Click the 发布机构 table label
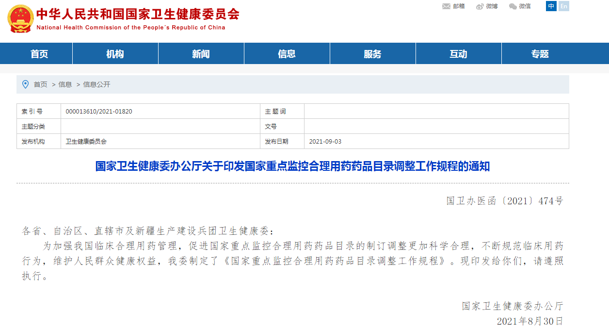This screenshot has width=609, height=328. coord(33,142)
